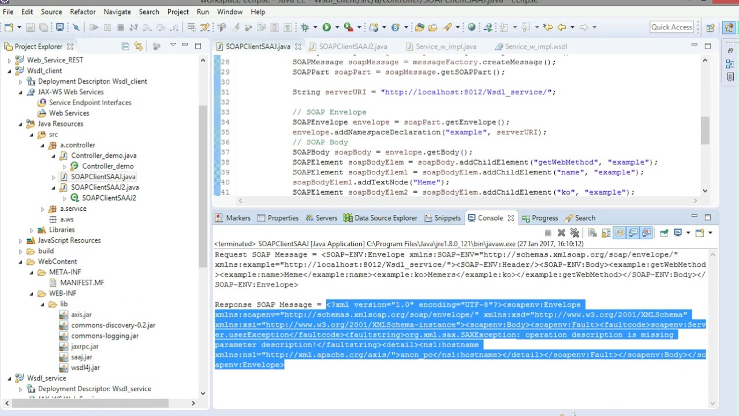Click the Debug bug icon
The height and width of the screenshot is (416, 739).
(305, 27)
